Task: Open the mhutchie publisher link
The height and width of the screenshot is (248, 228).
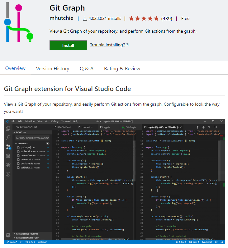Action: [x=61, y=18]
